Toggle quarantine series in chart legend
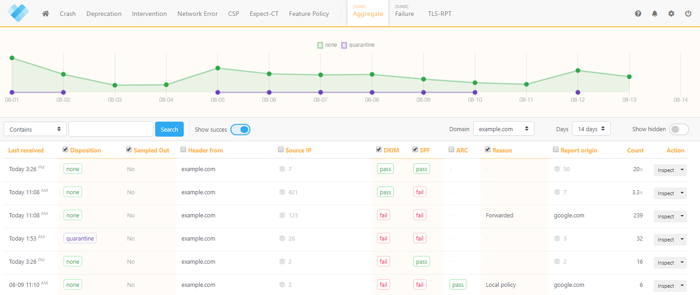This screenshot has width=700, height=295. click(x=357, y=45)
